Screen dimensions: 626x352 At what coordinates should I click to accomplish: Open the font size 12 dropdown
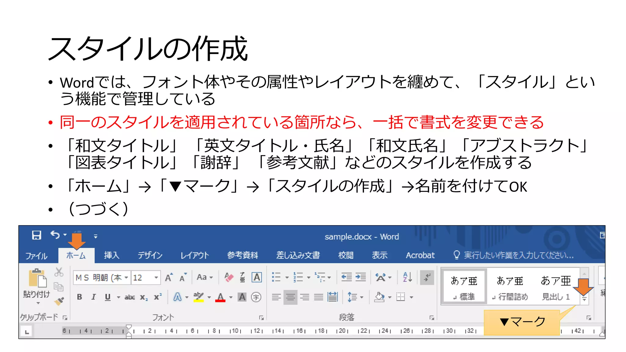click(x=156, y=277)
